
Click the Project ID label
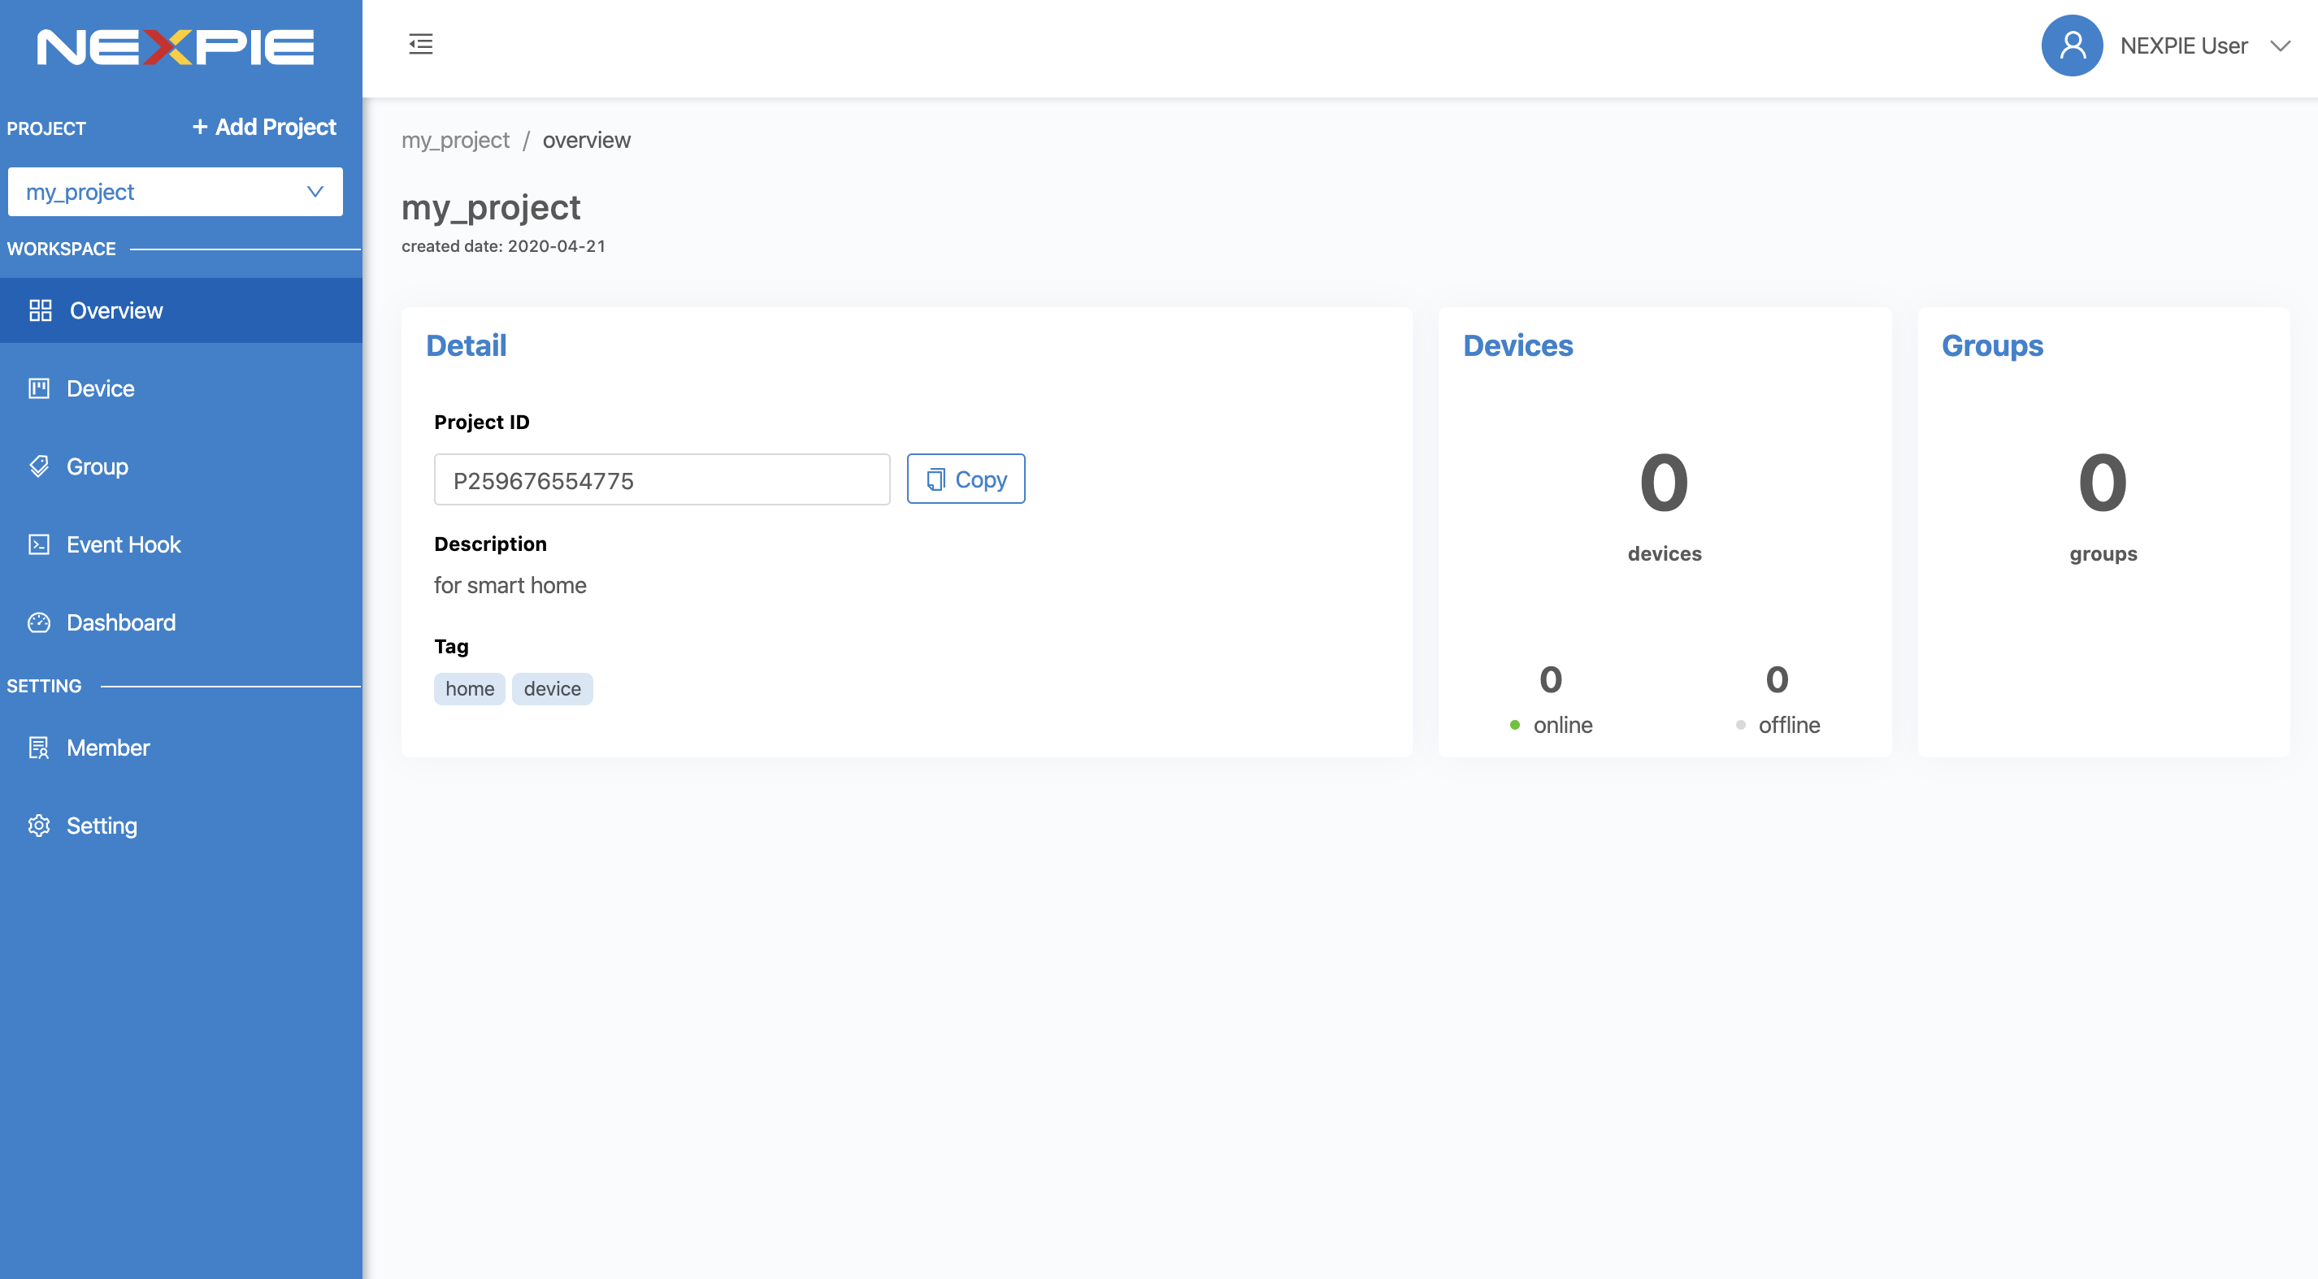[481, 422]
